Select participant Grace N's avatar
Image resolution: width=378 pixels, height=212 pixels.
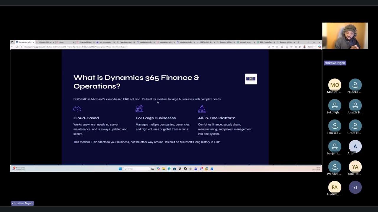click(355, 126)
